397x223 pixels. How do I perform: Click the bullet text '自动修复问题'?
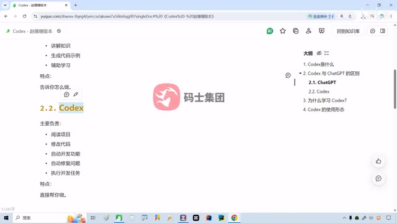pos(66,164)
